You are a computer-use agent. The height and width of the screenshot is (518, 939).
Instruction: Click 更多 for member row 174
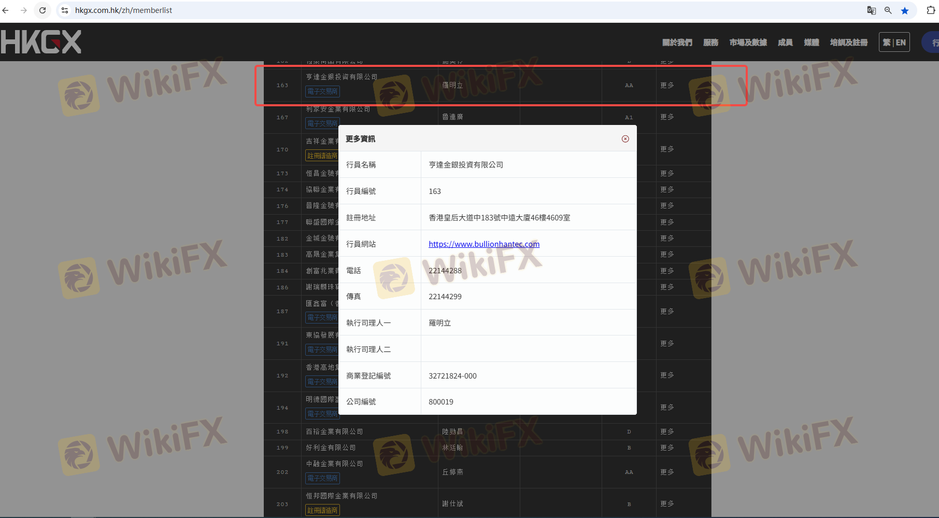(x=667, y=189)
